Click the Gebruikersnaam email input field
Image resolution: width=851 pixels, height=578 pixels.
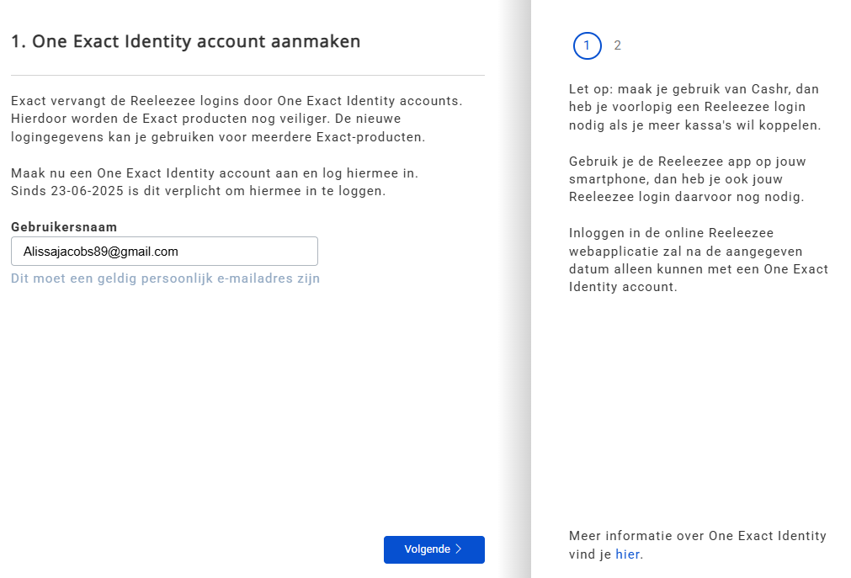164,252
